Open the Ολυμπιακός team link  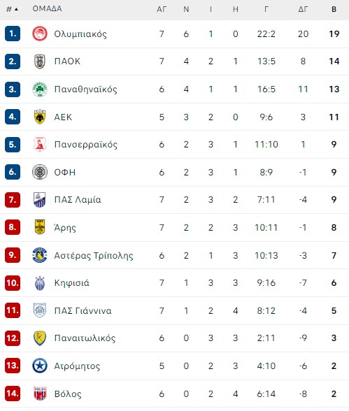coord(80,34)
